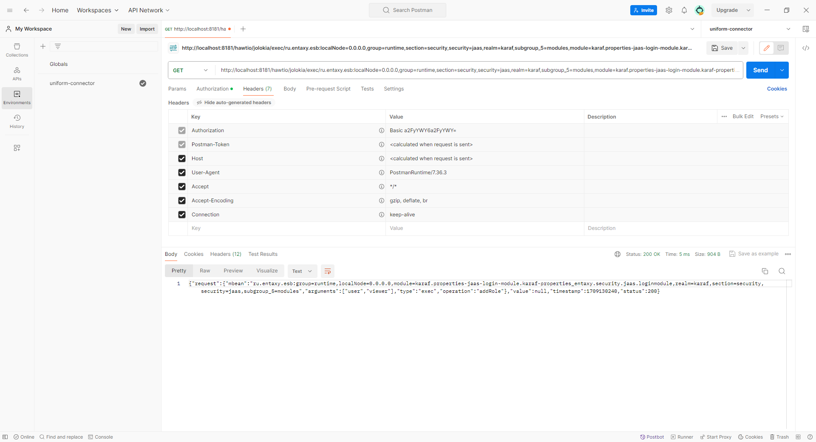The height and width of the screenshot is (442, 816).
Task: Switch to the Pre-request Script tab
Action: [x=328, y=89]
